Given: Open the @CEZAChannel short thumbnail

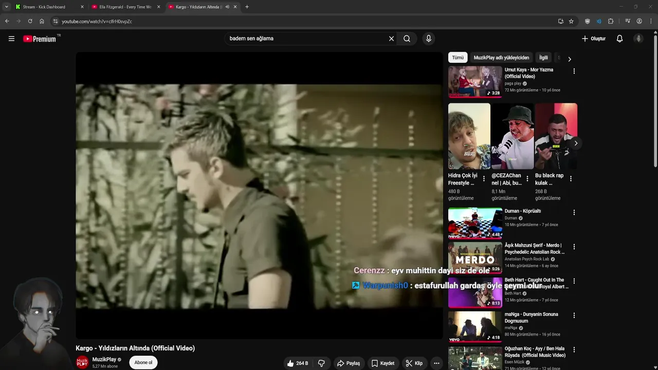Looking at the screenshot, I should coord(513,136).
